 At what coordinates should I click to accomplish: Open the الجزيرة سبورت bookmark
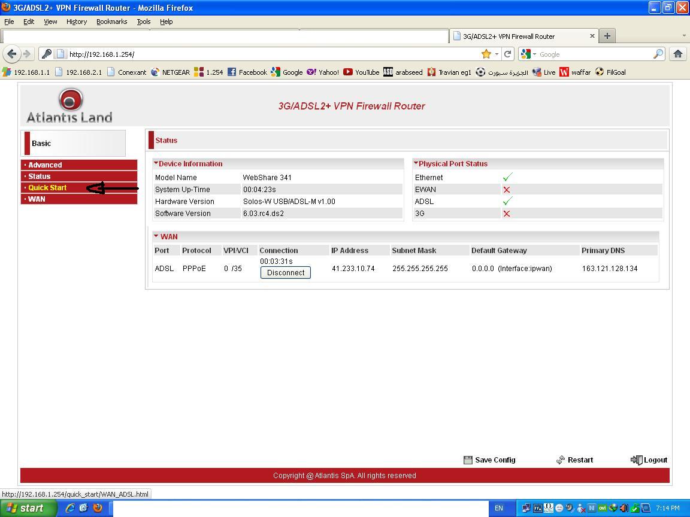click(502, 72)
